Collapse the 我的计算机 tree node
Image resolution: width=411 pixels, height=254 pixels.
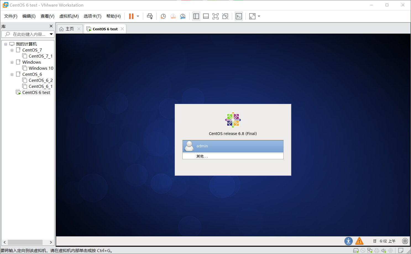tap(6, 44)
